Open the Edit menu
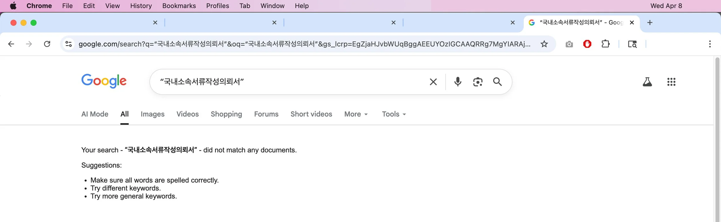 (x=89, y=6)
